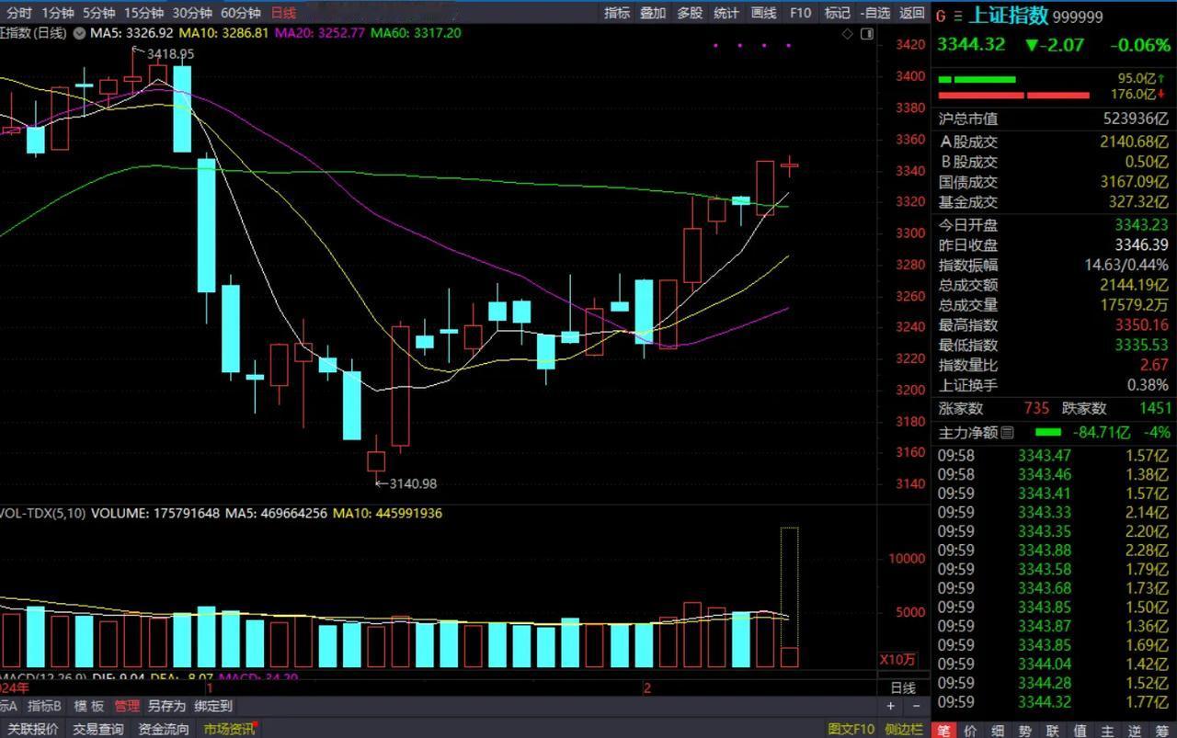Click the X10万 volume unit label
1177x738 pixels.
pos(897,660)
